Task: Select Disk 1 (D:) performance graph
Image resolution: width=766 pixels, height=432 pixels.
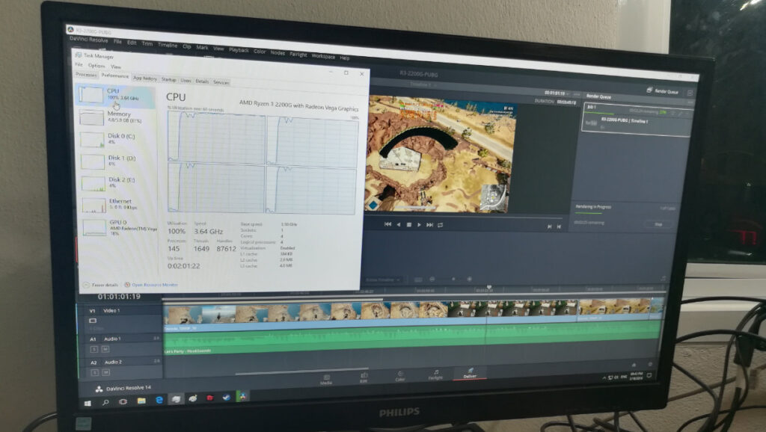Action: click(117, 161)
